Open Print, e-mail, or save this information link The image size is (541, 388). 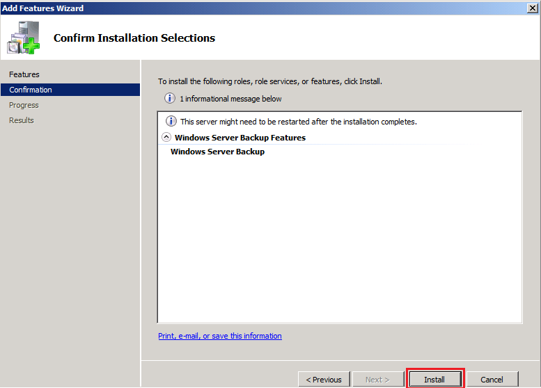point(220,336)
